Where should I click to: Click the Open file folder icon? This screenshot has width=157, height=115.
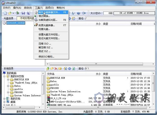10,13
